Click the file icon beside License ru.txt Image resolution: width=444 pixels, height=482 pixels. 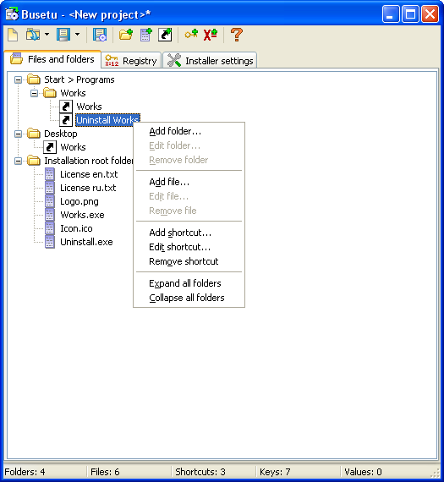50,188
